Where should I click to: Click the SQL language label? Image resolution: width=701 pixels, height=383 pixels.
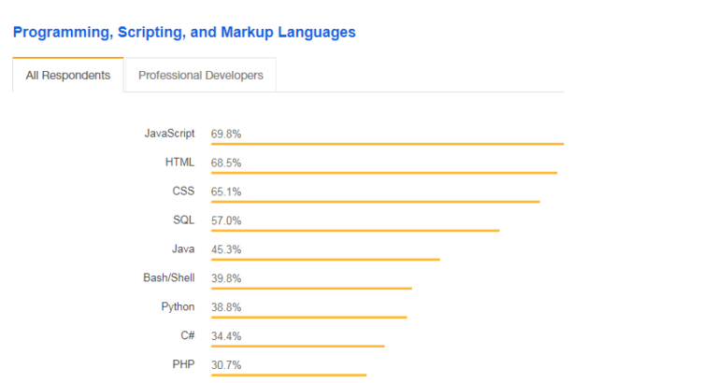tap(182, 220)
